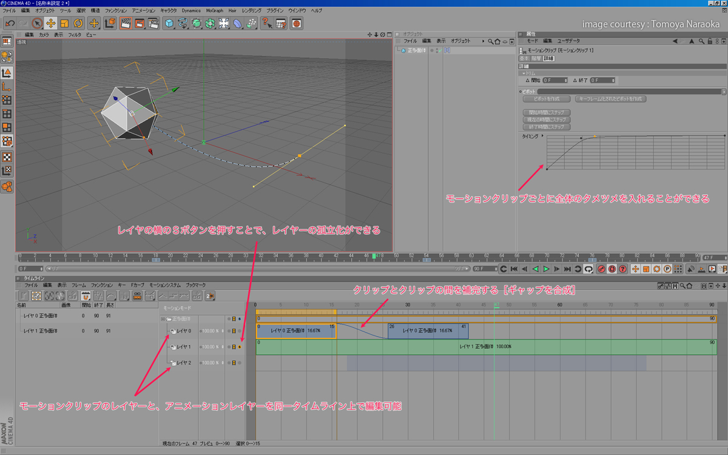
Task: Toggle the filmstrip animation icon for レイヤ 0
Action: pyautogui.click(x=234, y=331)
